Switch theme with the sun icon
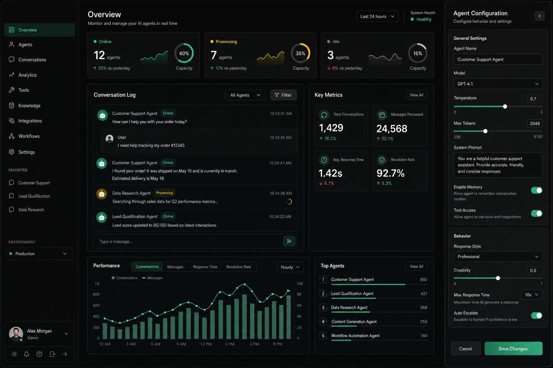 pyautogui.click(x=14, y=354)
